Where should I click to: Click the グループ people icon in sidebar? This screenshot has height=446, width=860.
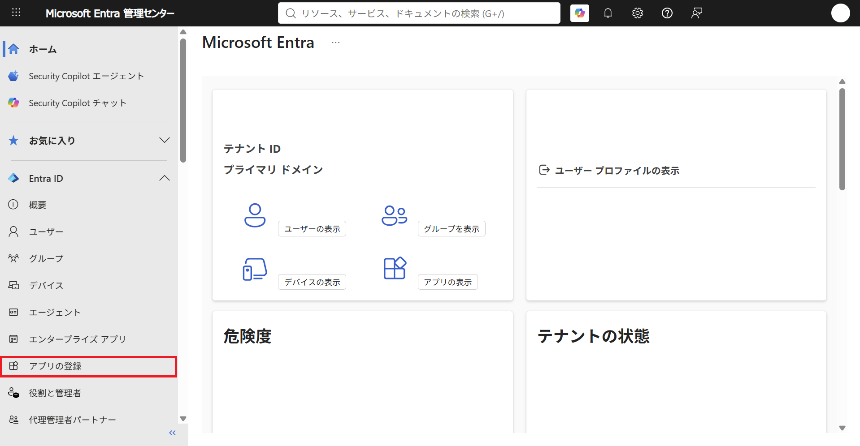[13, 258]
